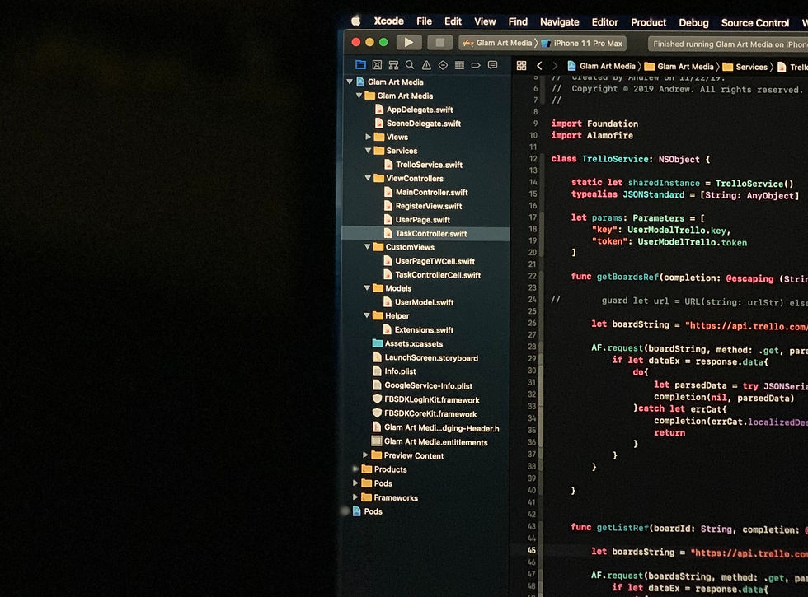Open the Source Control menu
The height and width of the screenshot is (597, 808).
click(755, 23)
